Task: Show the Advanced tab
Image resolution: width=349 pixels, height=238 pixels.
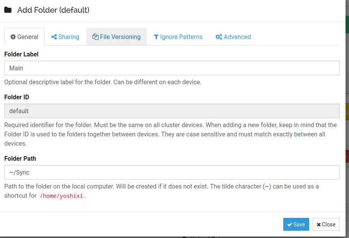Action: pos(233,37)
